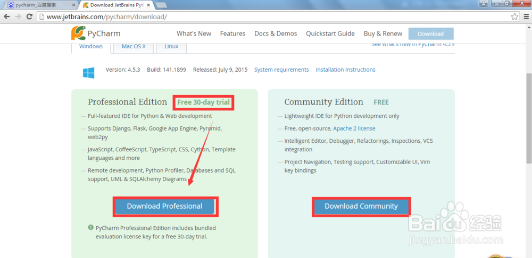The width and height of the screenshot is (532, 258).
Task: Click Download Community button
Action: coord(361,206)
